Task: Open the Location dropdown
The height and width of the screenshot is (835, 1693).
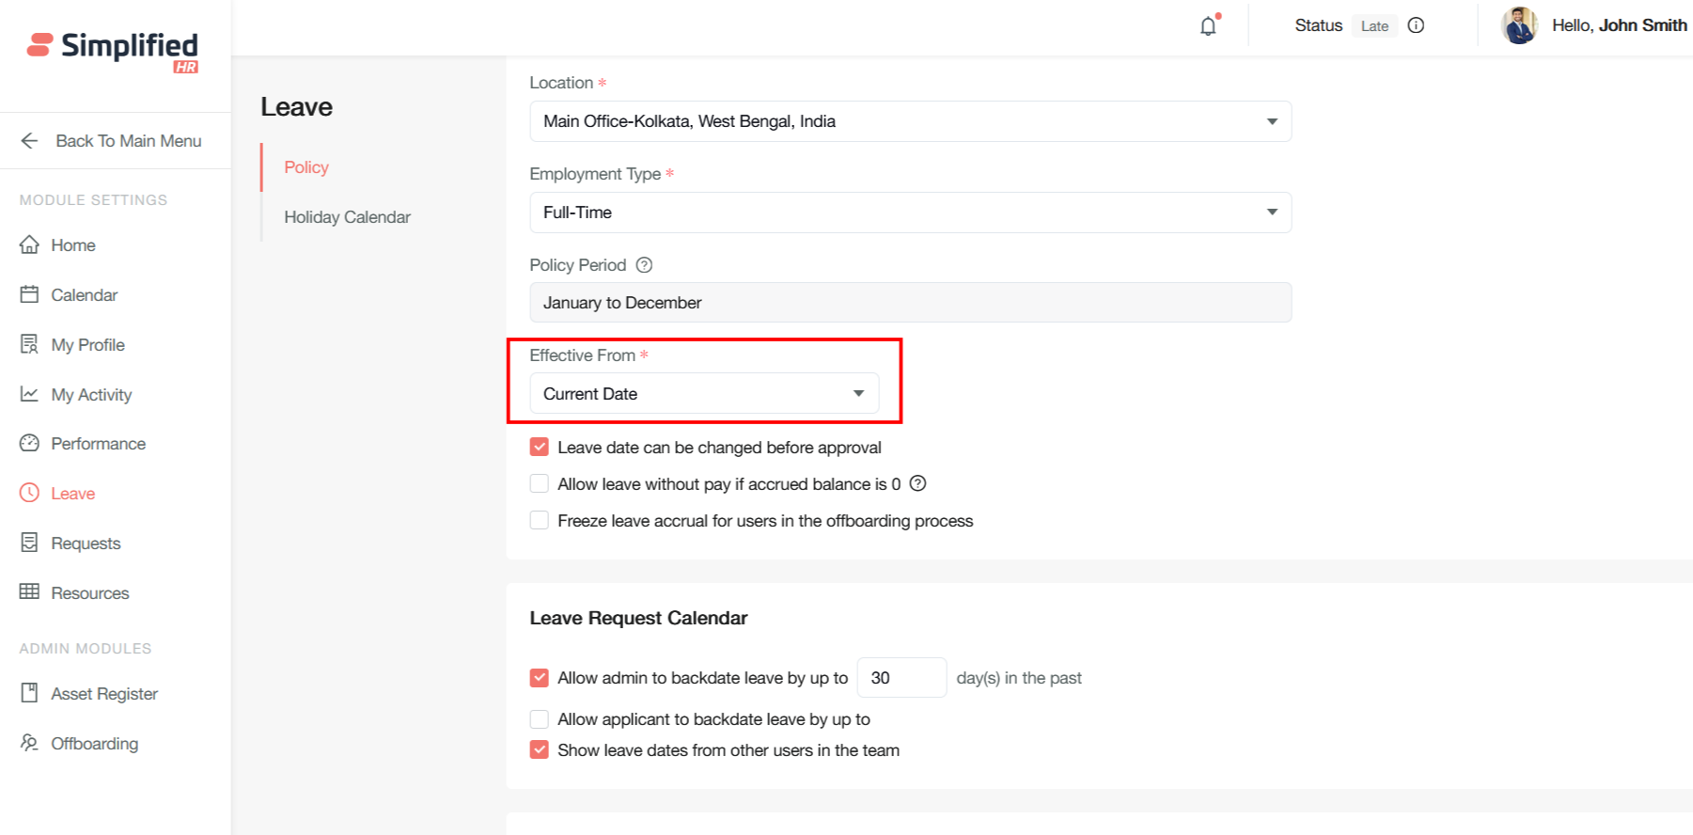Action: coord(910,121)
